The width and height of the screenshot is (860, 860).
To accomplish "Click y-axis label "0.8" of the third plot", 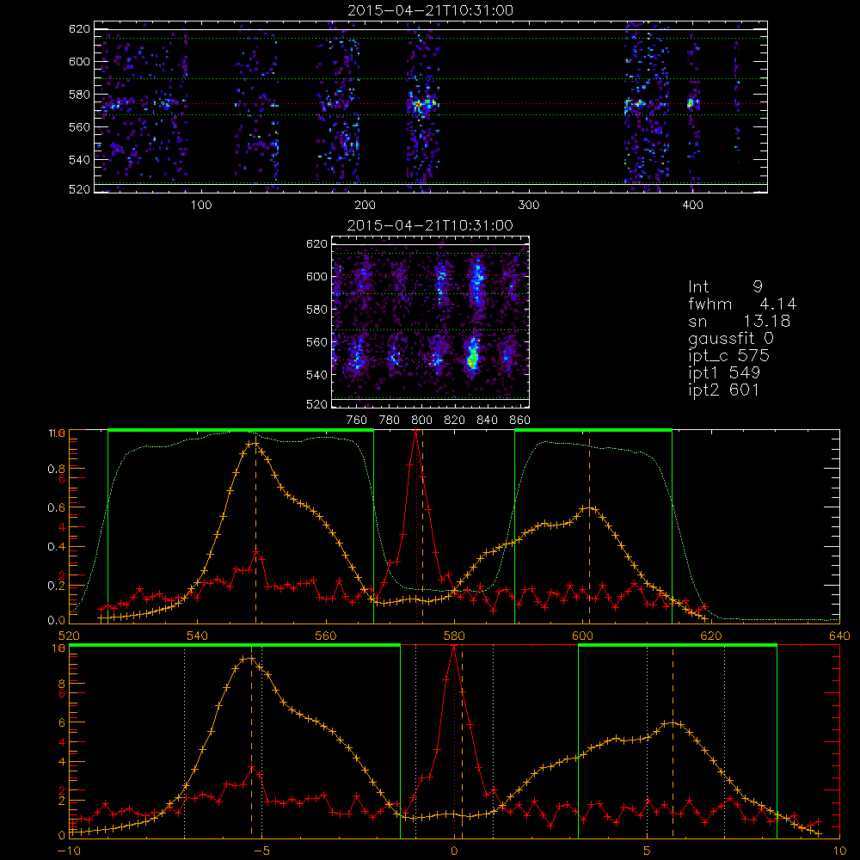I will click(56, 469).
